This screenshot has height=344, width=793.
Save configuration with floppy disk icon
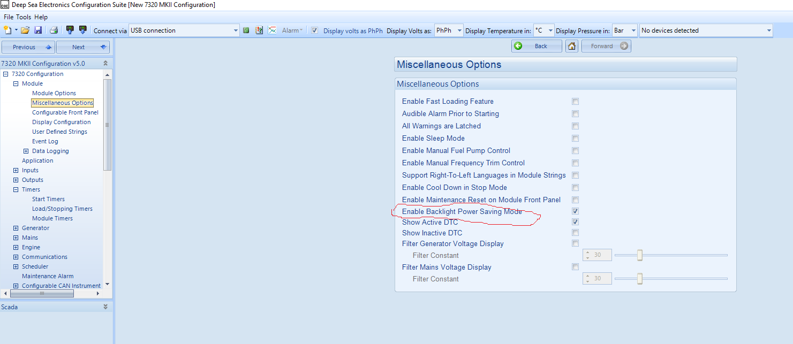38,30
